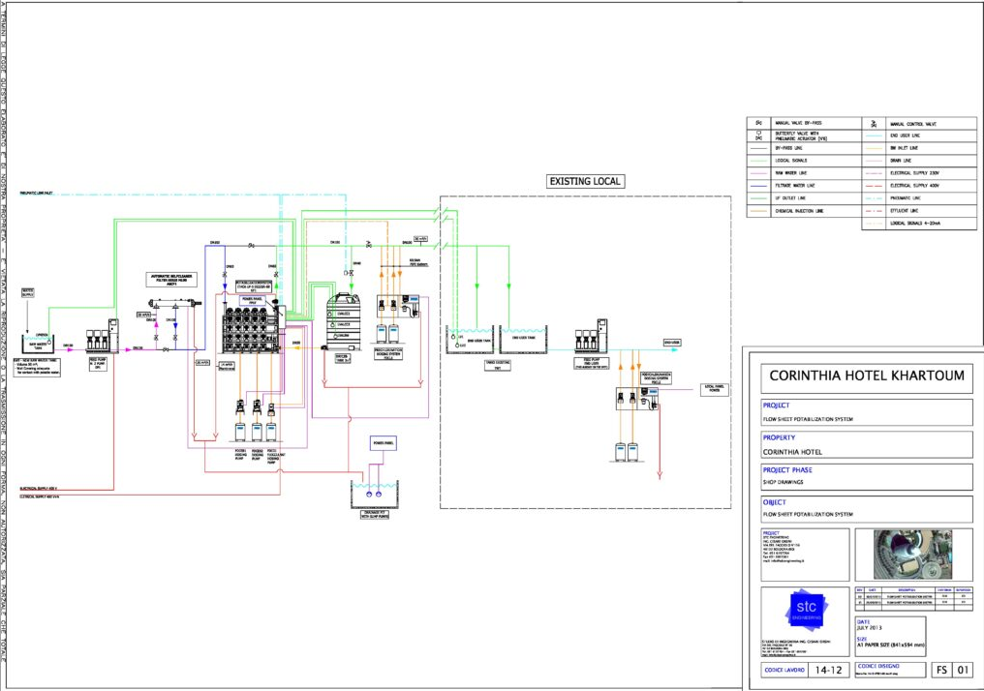This screenshot has width=984, height=691.
Task: Click the PROJECT PHASE heading
Action: point(787,469)
